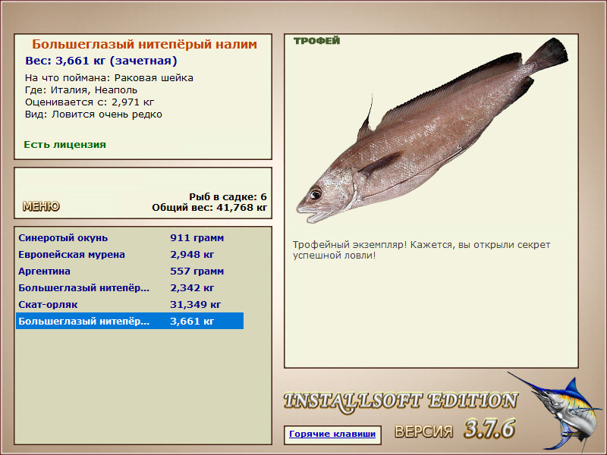Click the 31,349 кг weight value
The width and height of the screenshot is (607, 455).
[196, 305]
